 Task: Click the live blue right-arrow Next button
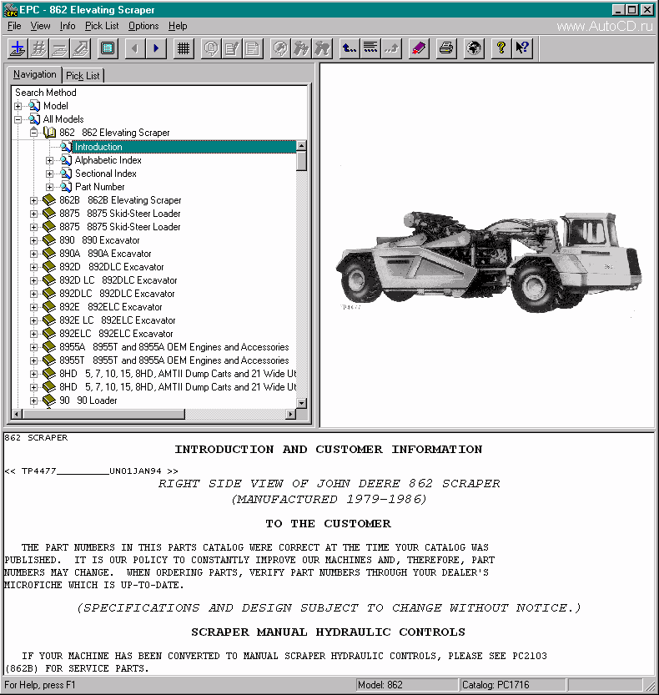point(155,48)
